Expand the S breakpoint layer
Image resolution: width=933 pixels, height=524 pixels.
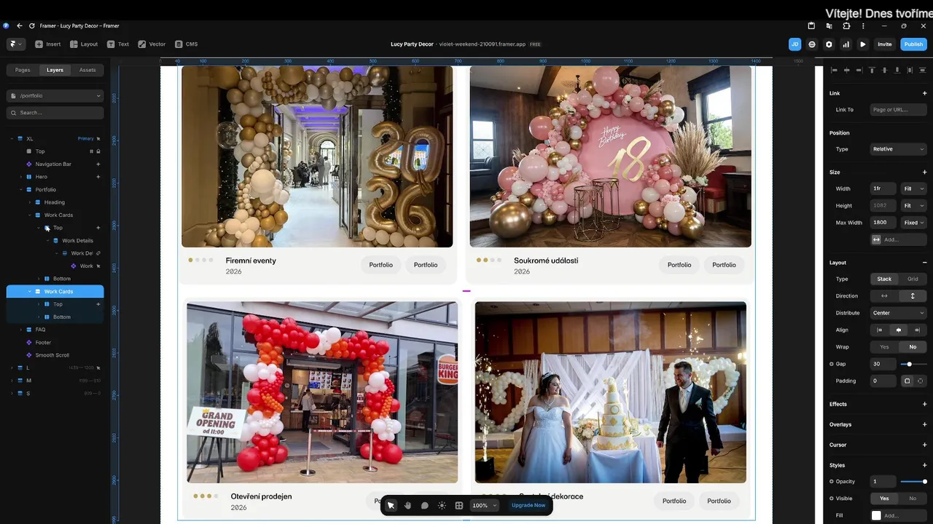point(12,393)
